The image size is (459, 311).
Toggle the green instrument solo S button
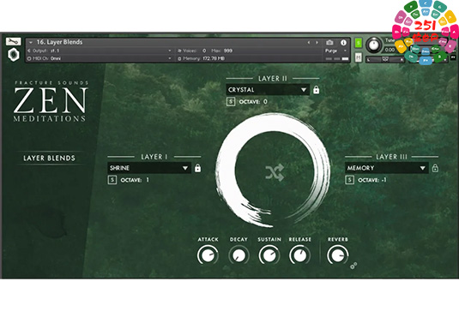tap(359, 43)
